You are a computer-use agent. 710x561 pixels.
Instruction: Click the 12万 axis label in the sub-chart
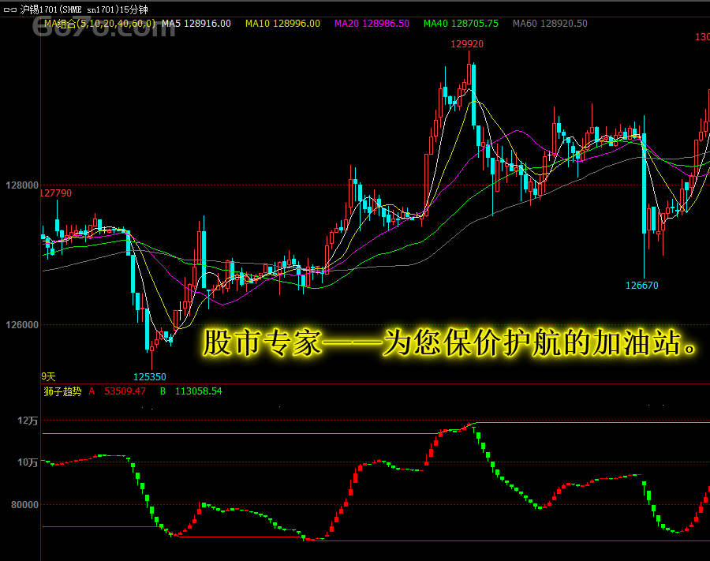28,421
